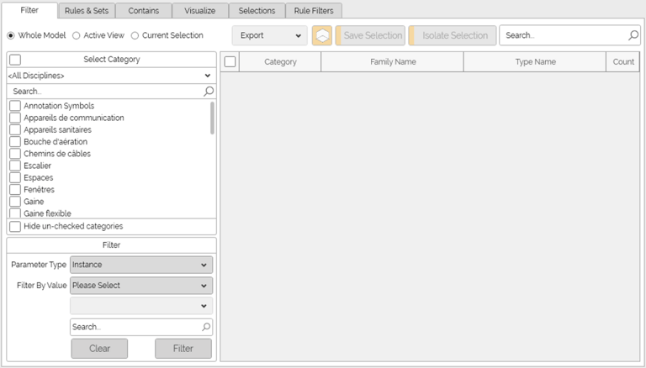The width and height of the screenshot is (646, 368).
Task: Check the Annotation Symbols category
Action: [x=15, y=106]
